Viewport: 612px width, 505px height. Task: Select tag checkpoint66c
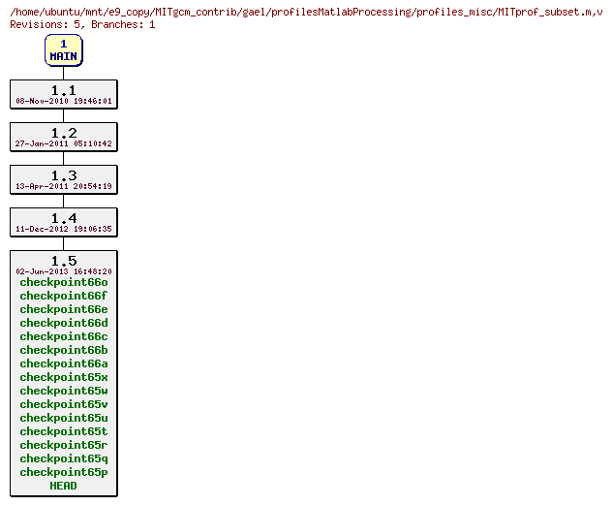coord(64,336)
